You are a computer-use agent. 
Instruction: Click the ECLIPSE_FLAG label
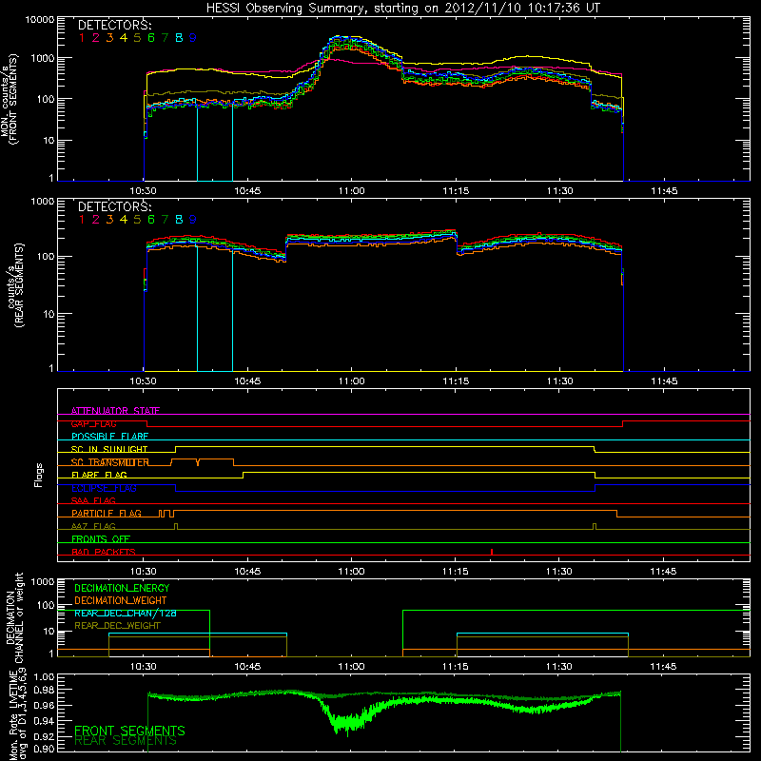[104, 488]
